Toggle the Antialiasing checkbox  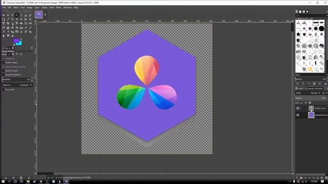tap(4, 59)
